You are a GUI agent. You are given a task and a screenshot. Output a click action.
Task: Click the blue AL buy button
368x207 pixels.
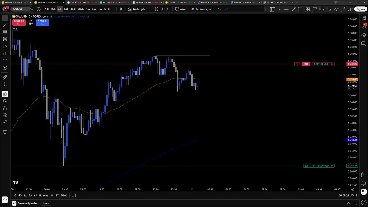click(x=42, y=22)
